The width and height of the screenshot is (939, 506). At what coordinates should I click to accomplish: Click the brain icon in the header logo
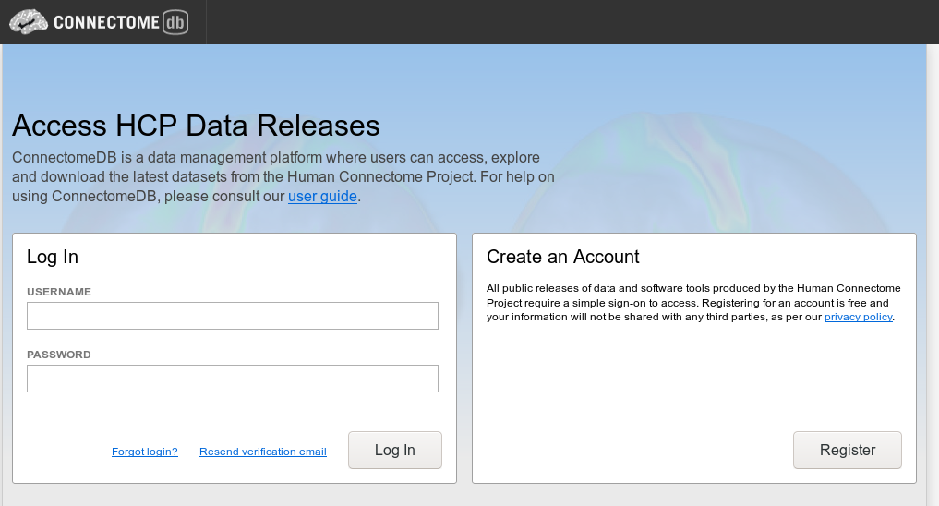pyautogui.click(x=29, y=22)
